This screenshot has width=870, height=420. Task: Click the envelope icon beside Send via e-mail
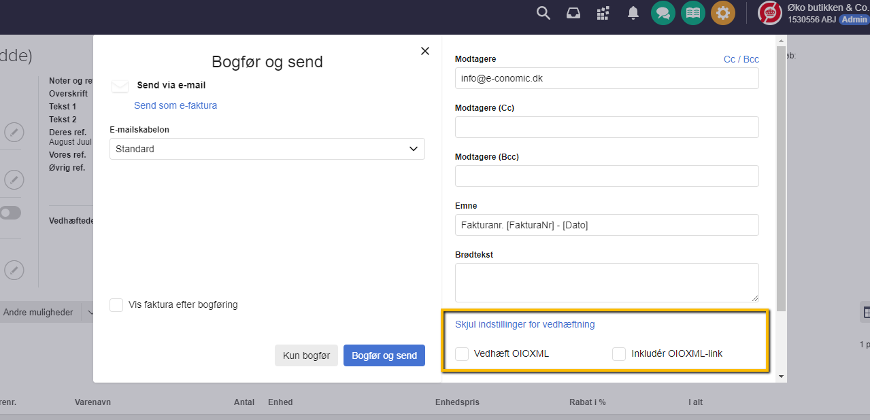[120, 86]
